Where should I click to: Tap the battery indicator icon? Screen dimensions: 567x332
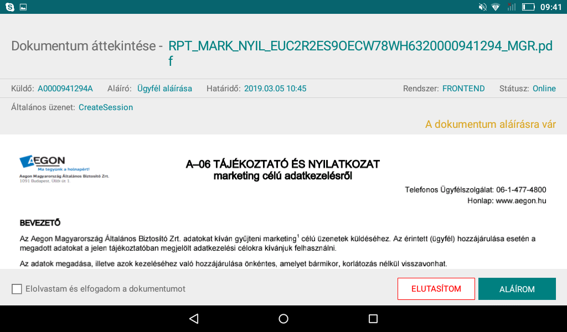tap(528, 7)
